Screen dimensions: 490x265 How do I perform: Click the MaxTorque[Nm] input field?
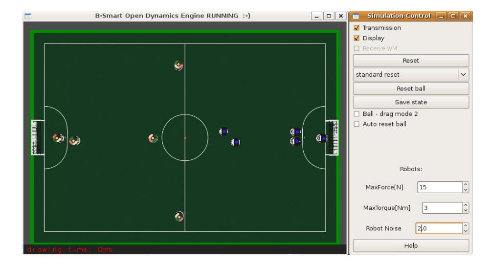[442, 208]
